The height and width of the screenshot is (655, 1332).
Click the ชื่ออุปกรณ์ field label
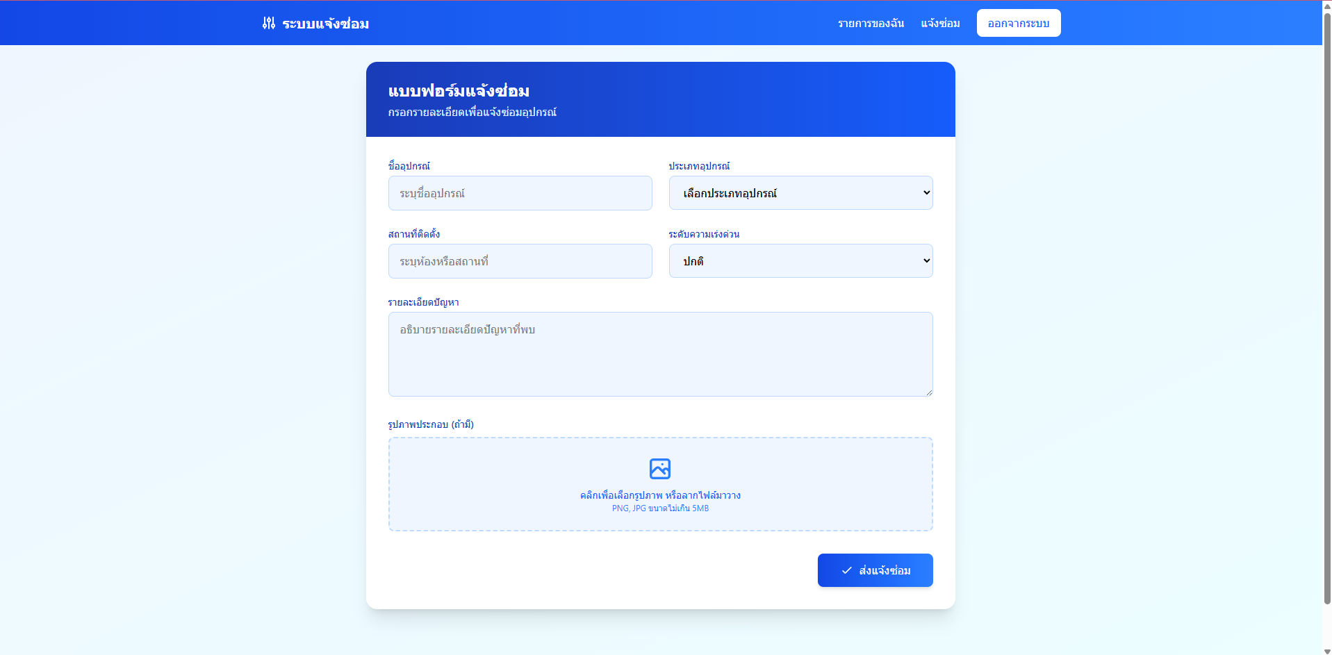[409, 166]
